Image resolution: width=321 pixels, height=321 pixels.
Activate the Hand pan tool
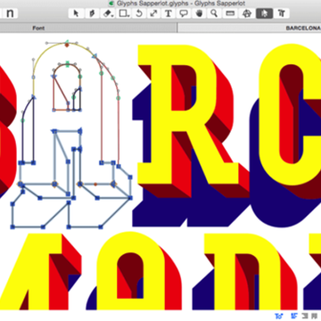tap(200, 13)
